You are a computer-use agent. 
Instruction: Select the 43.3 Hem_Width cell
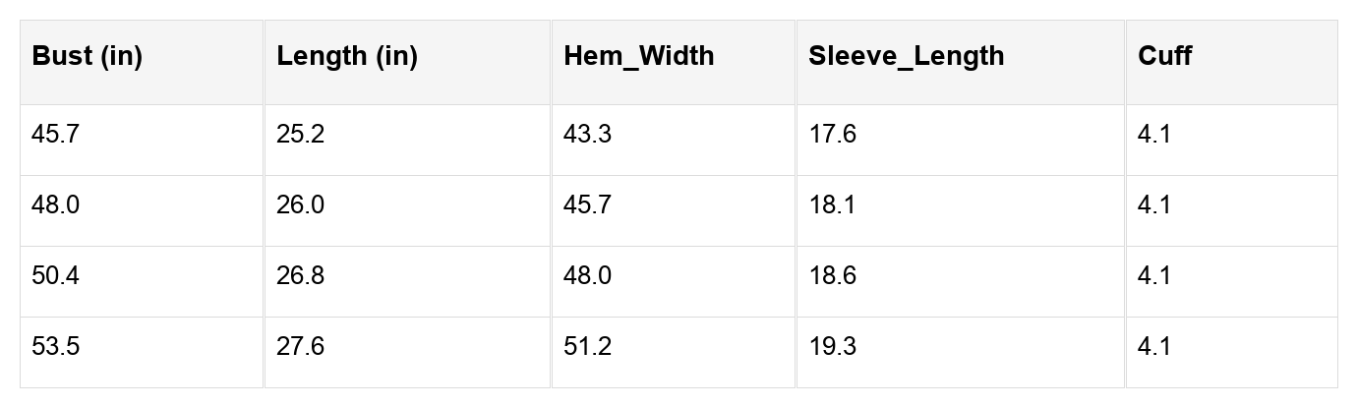(x=587, y=135)
